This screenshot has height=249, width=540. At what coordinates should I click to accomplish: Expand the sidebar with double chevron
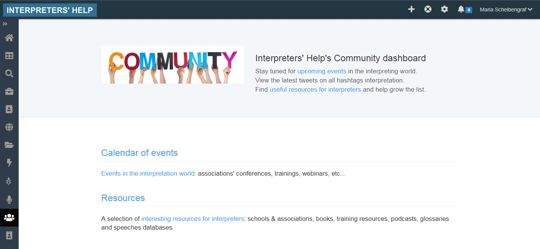pos(5,24)
